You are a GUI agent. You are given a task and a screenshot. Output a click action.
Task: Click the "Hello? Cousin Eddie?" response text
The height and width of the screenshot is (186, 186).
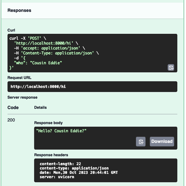pos(61,131)
